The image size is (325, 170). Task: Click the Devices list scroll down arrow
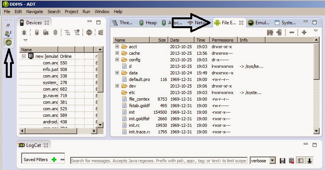tap(100, 125)
